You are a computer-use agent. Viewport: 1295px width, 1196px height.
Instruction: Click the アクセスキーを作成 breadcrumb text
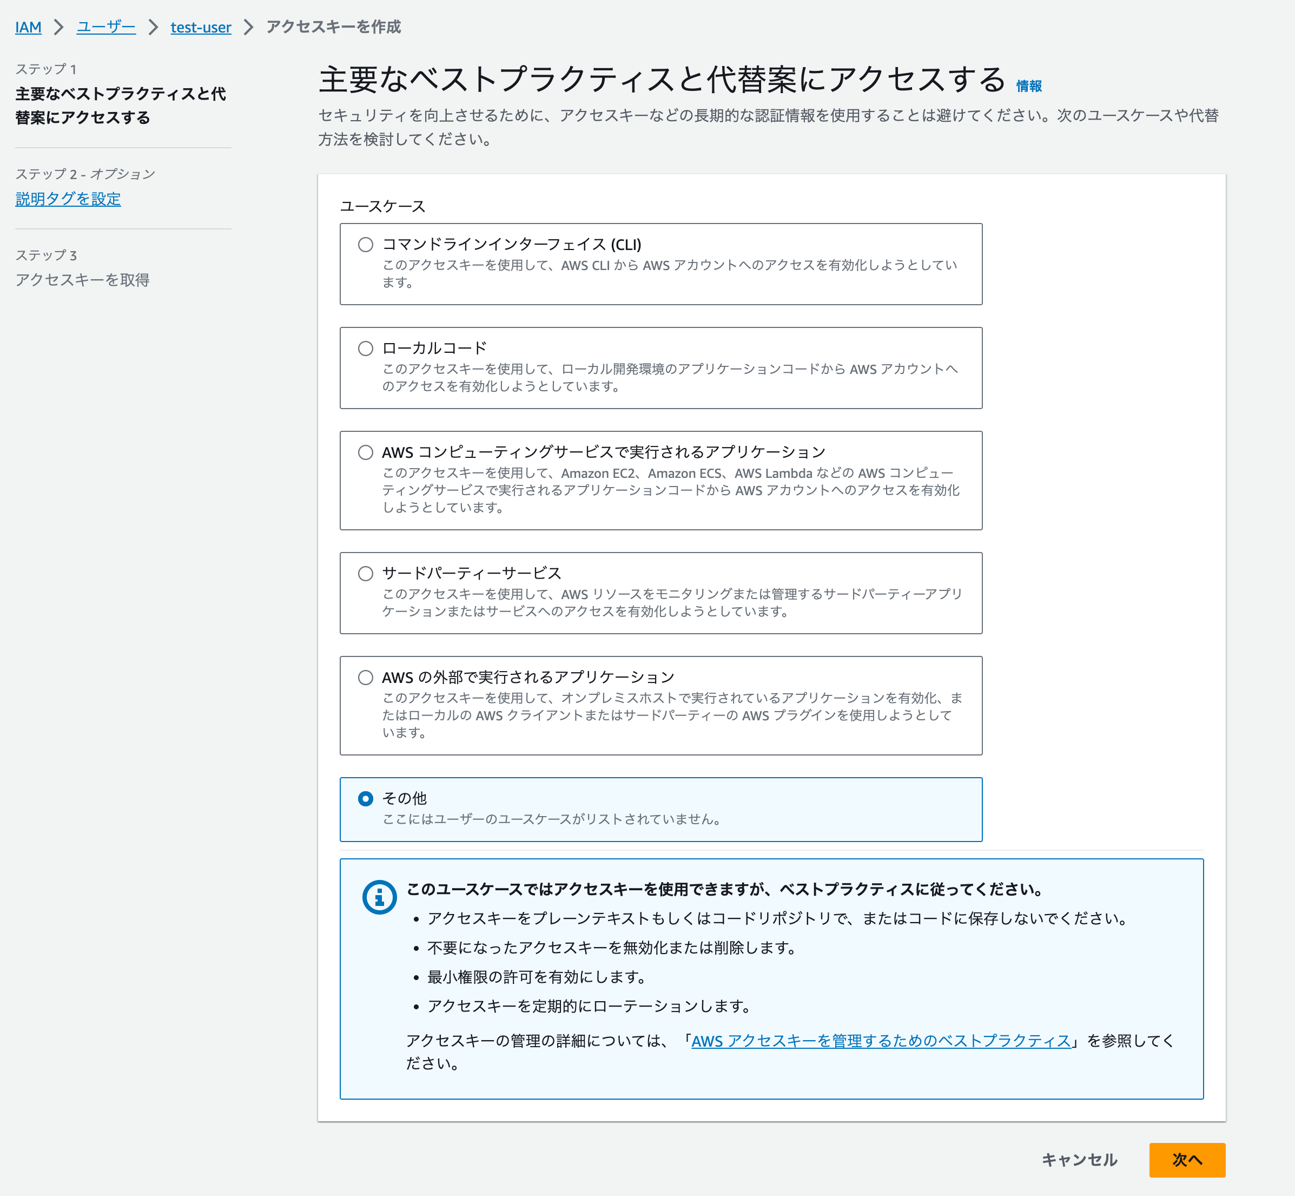(x=334, y=27)
